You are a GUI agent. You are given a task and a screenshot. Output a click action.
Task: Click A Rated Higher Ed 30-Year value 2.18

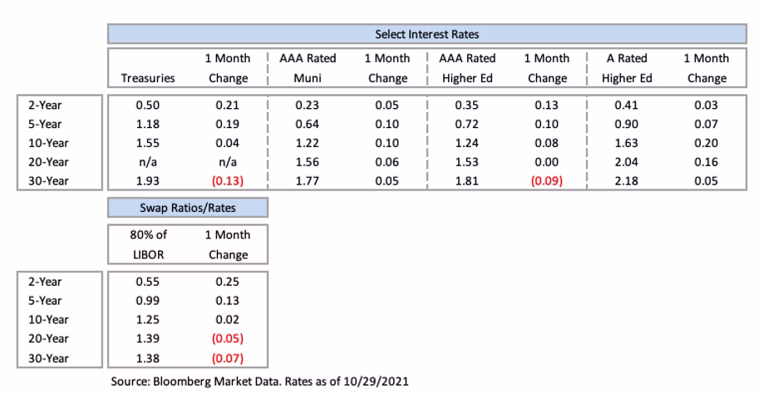[x=627, y=181]
